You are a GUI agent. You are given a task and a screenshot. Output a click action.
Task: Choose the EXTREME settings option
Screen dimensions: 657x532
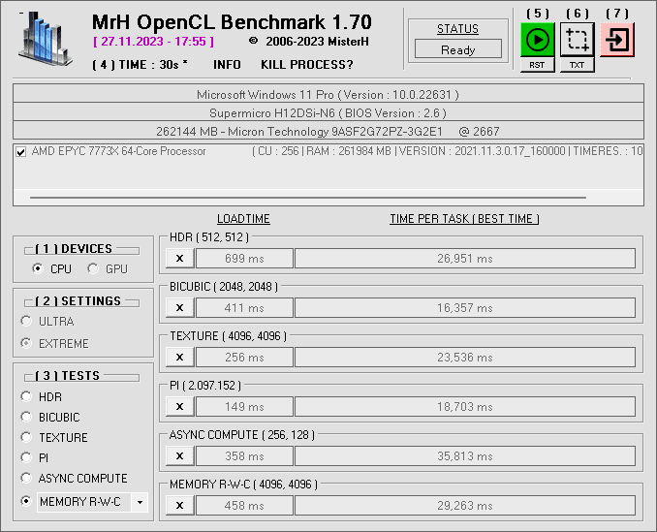pyautogui.click(x=26, y=343)
